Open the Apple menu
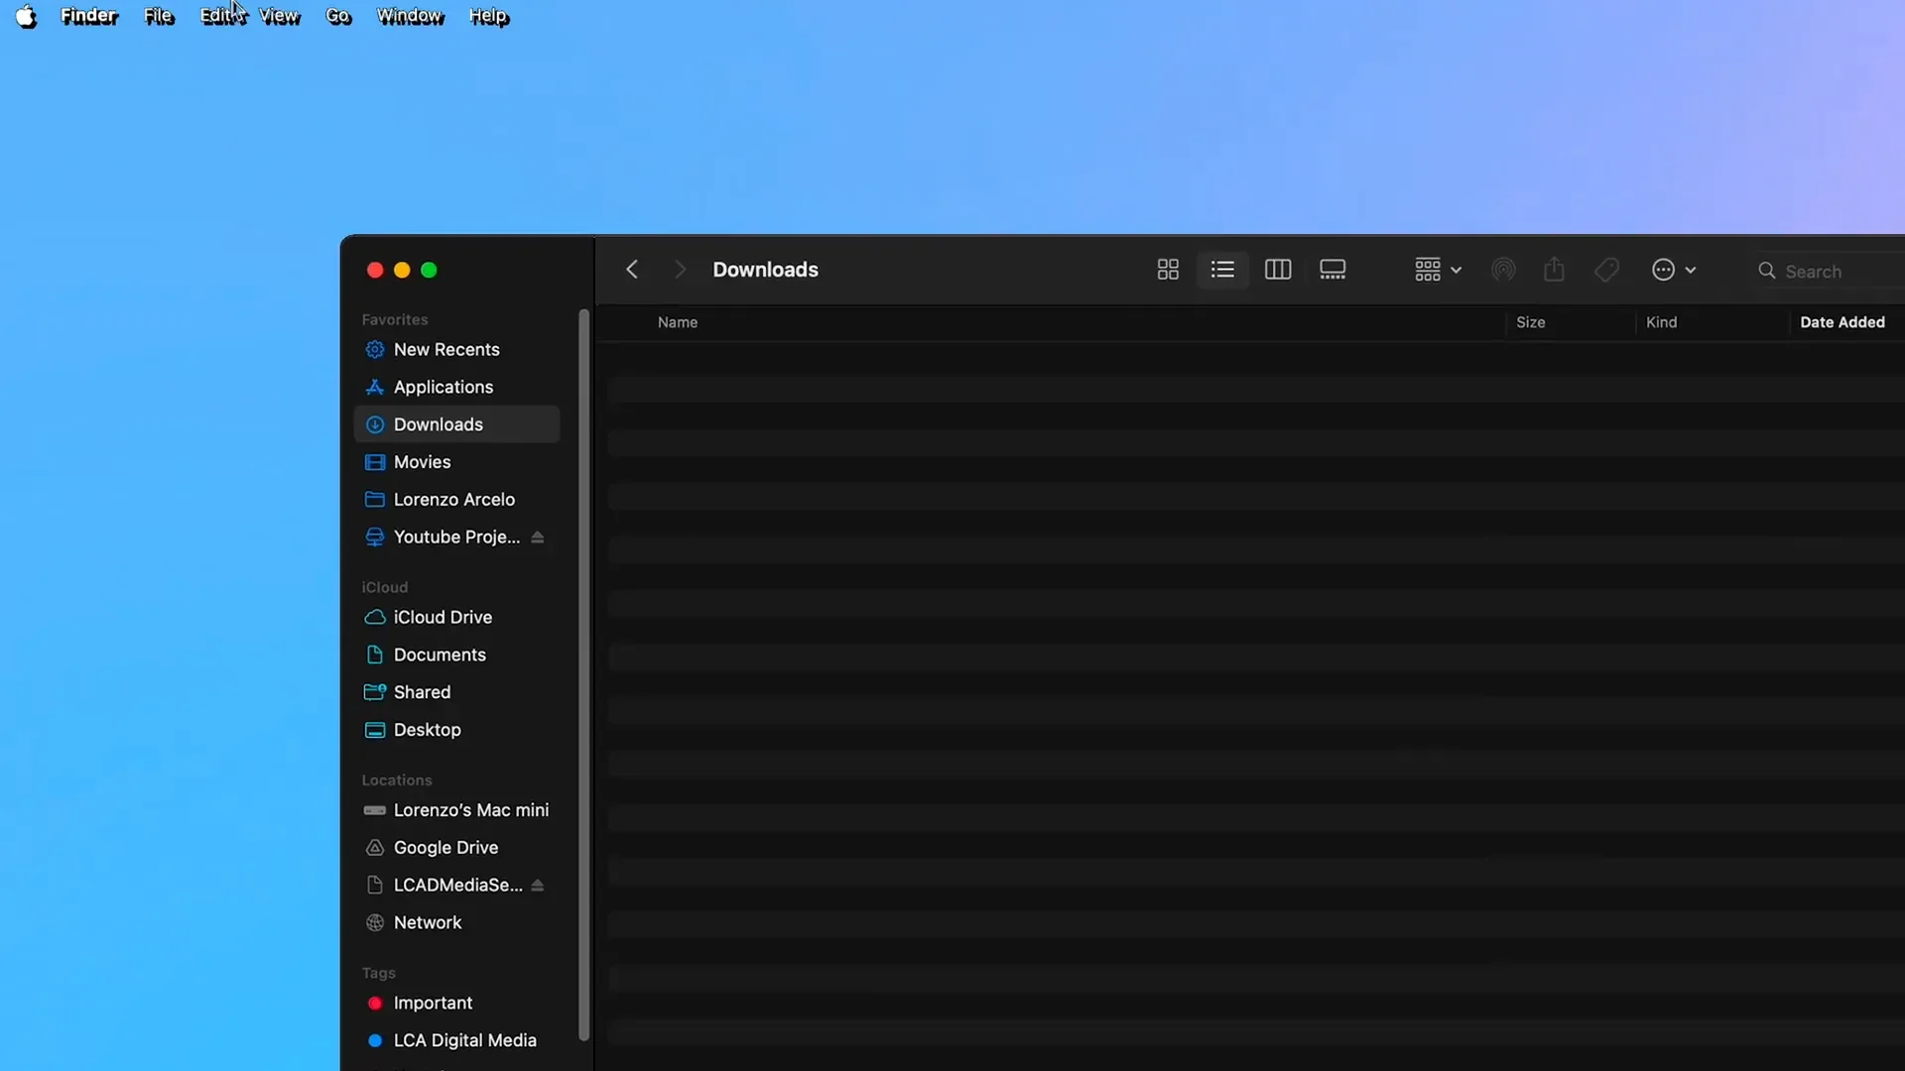1905x1071 pixels. click(x=26, y=17)
